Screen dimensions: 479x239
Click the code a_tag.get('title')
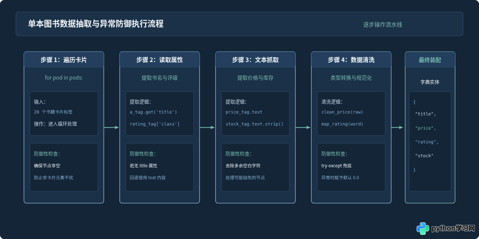tap(153, 112)
